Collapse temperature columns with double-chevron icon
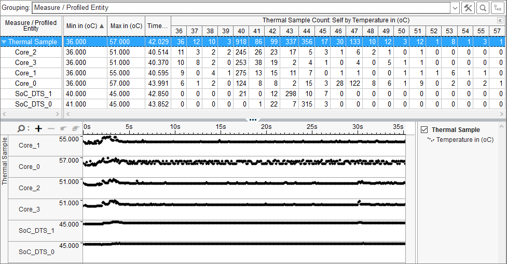Image resolution: width=507 pixels, height=264 pixels. [500, 20]
